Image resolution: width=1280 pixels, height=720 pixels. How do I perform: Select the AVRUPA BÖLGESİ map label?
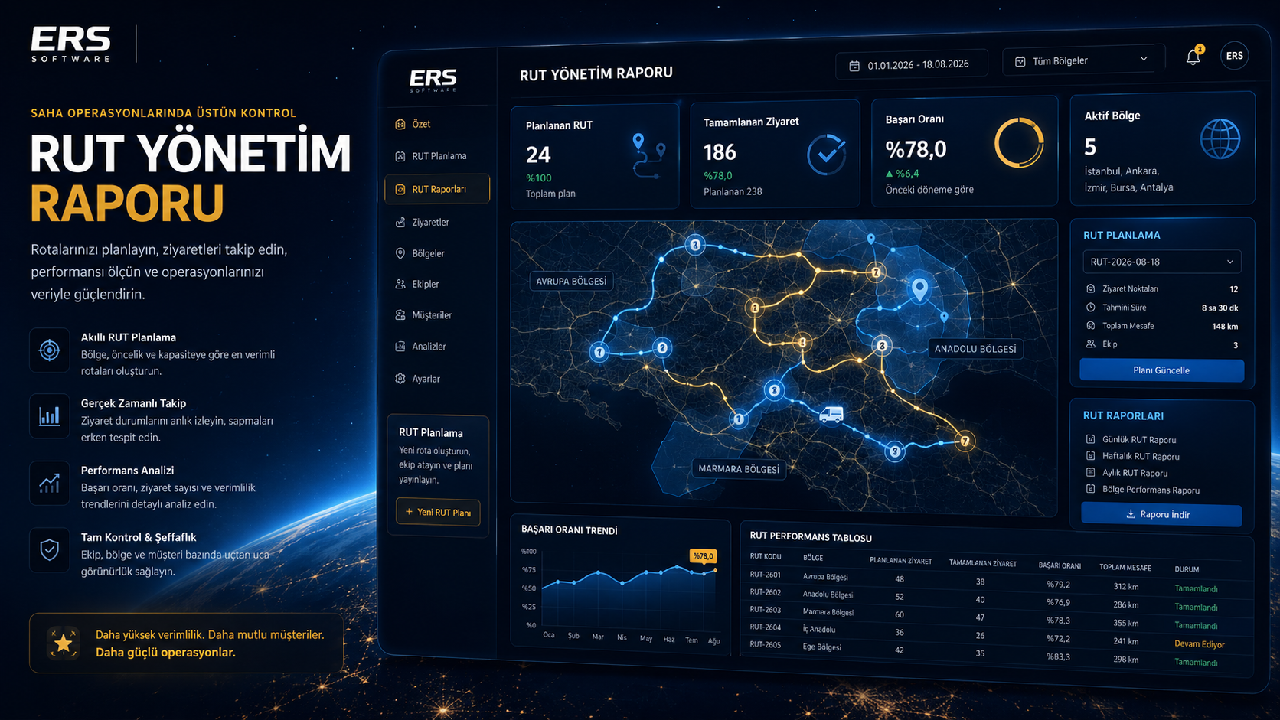(x=571, y=281)
